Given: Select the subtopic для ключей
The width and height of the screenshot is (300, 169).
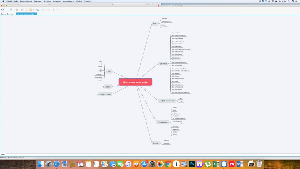Looking at the screenshot, I should 175,57.
